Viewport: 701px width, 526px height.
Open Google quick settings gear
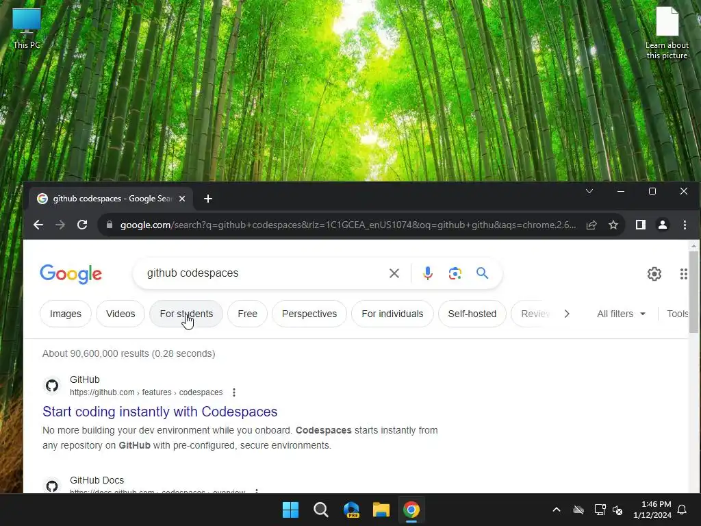654,274
